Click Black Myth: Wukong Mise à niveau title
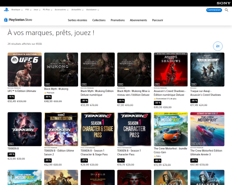This screenshot has width=232, height=185. 133,93
